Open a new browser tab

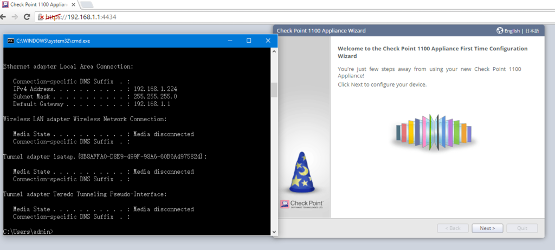coord(87,4)
